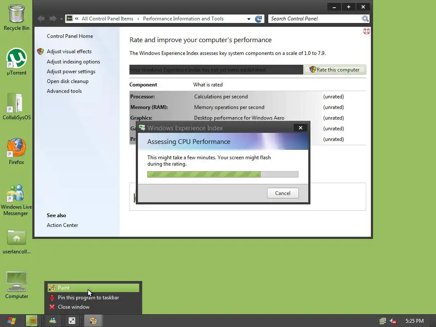This screenshot has width=436, height=327.
Task: Cancel the CPU performance assessment
Action: [x=283, y=193]
